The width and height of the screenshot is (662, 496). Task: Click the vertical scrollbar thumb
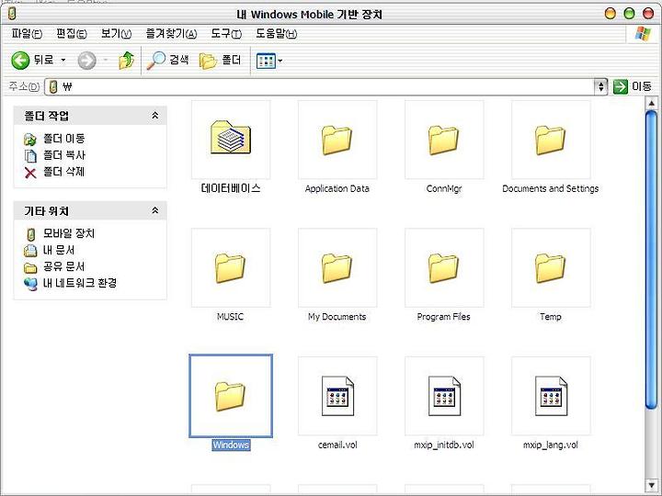[x=651, y=259]
